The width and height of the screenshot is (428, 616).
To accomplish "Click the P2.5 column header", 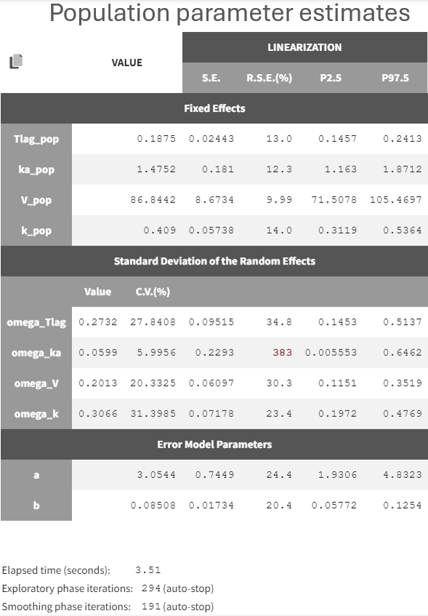I will tap(331, 78).
